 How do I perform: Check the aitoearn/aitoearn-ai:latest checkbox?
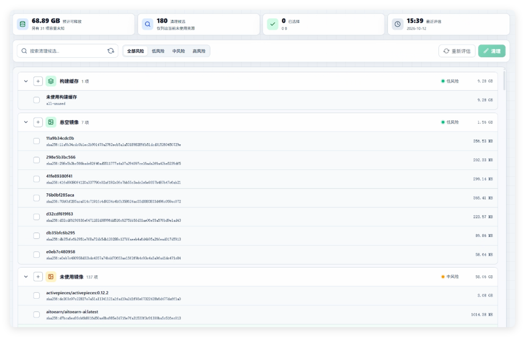tap(36, 315)
